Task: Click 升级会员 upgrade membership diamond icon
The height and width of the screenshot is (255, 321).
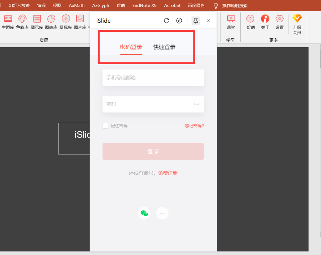Action: tap(297, 24)
